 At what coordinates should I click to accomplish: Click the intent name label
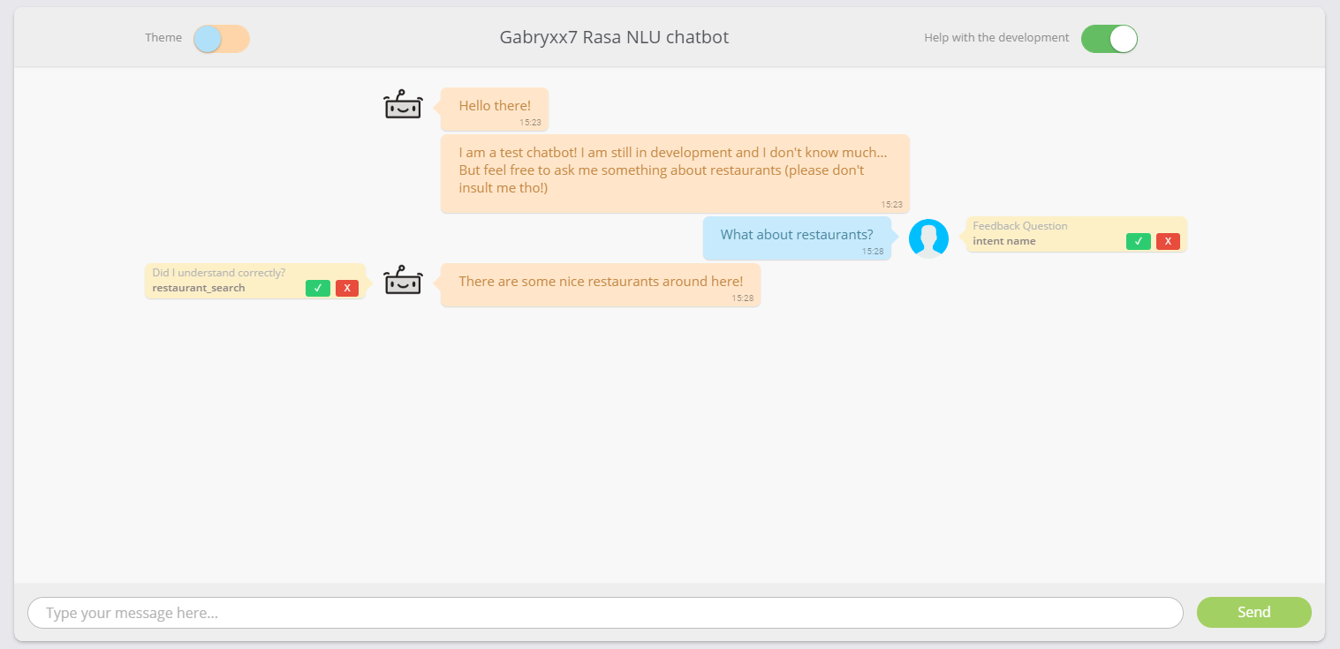[x=1004, y=241]
